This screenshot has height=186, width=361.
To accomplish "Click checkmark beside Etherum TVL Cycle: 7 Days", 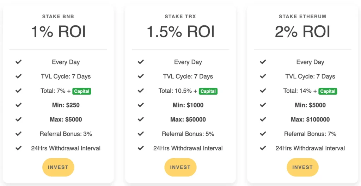I will [263, 76].
